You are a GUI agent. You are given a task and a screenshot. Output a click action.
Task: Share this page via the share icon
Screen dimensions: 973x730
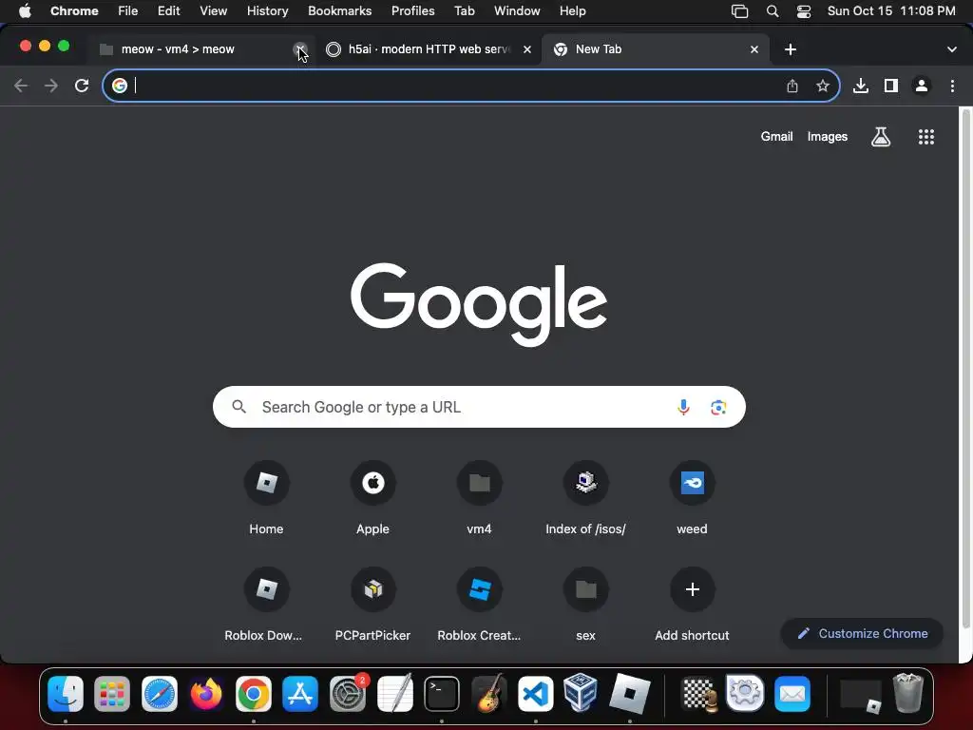[792, 86]
